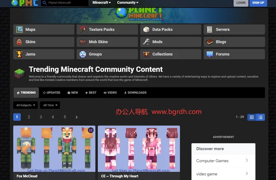
Task: Select the Trending tab
Action: click(x=26, y=93)
